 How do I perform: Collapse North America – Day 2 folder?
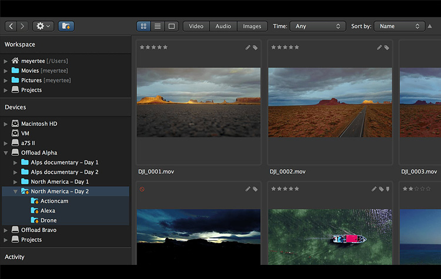(15, 191)
